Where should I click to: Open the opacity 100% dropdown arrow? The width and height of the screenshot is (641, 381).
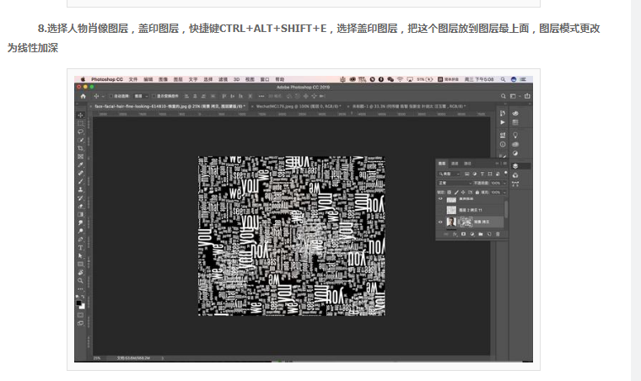pyautogui.click(x=504, y=183)
